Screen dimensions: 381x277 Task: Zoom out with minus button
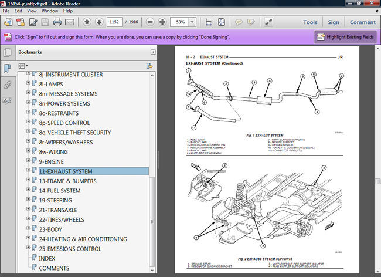pos(150,22)
